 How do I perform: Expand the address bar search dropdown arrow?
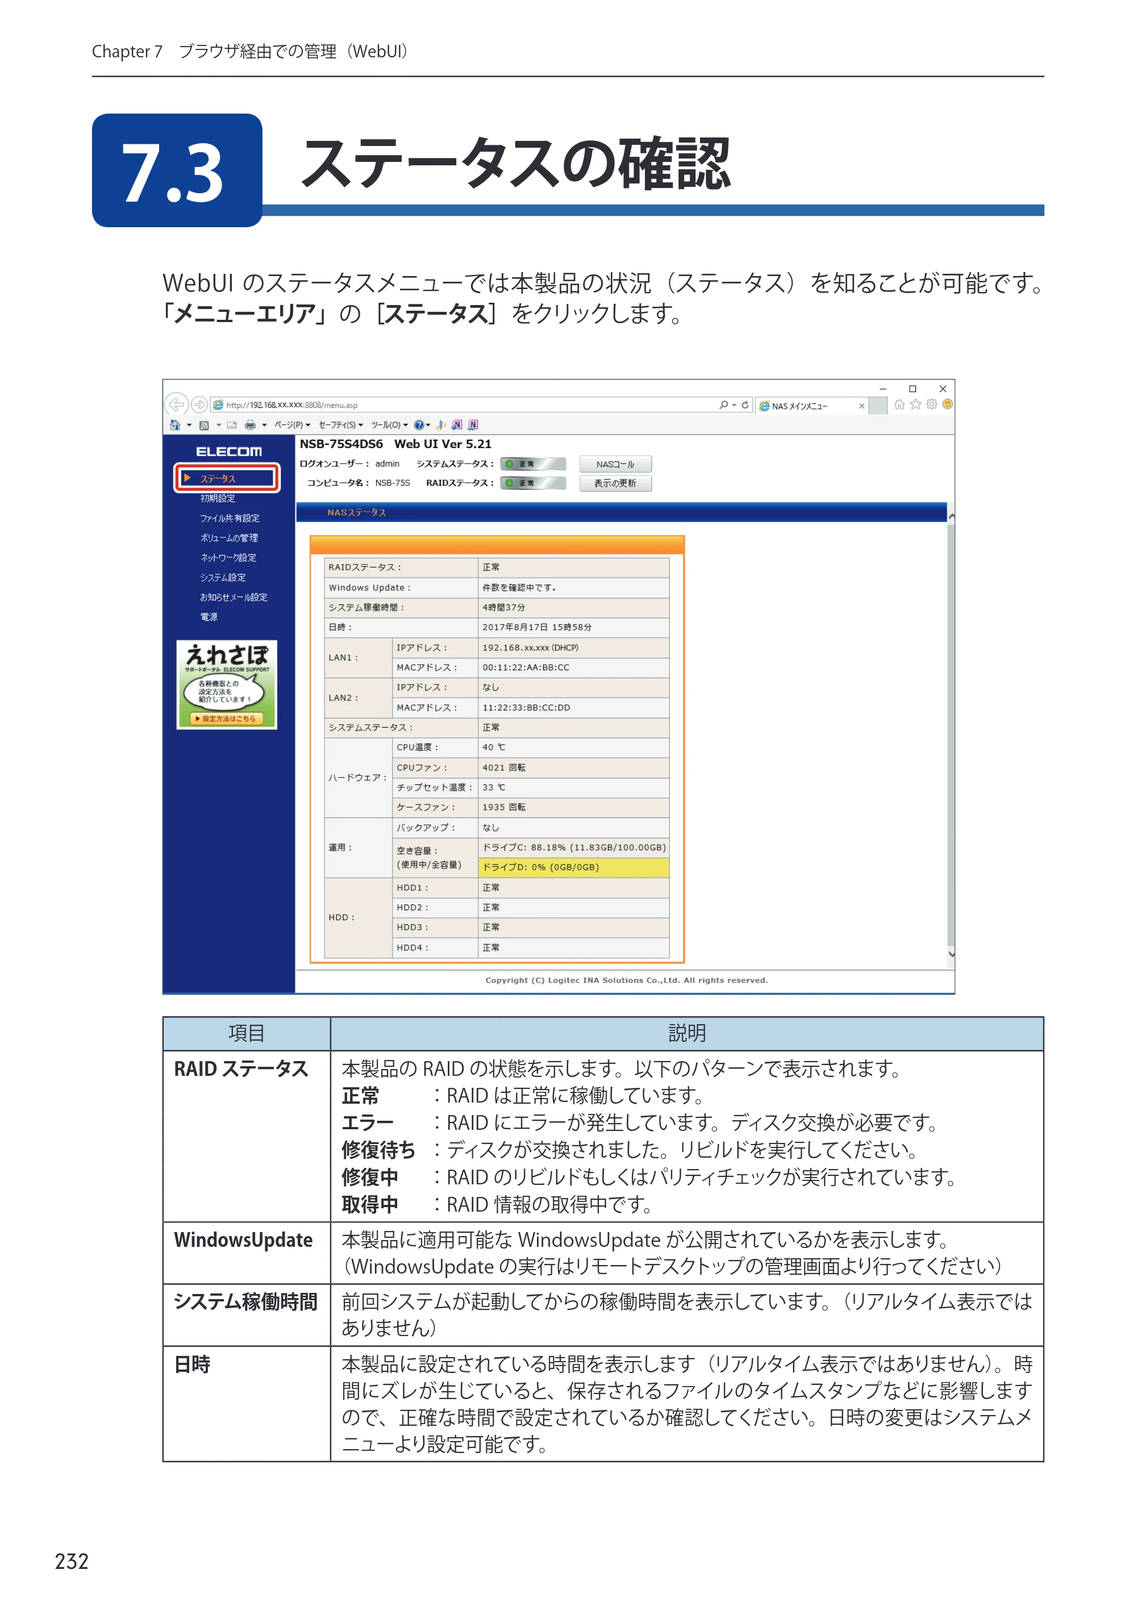click(735, 404)
